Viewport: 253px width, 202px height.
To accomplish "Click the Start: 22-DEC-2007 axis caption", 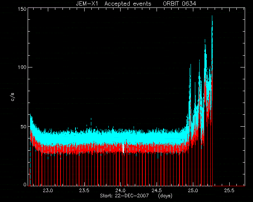I will click(x=124, y=196).
